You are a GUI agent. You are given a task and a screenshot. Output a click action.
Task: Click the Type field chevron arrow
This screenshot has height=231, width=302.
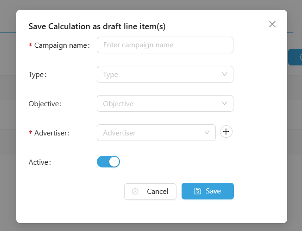coord(225,74)
